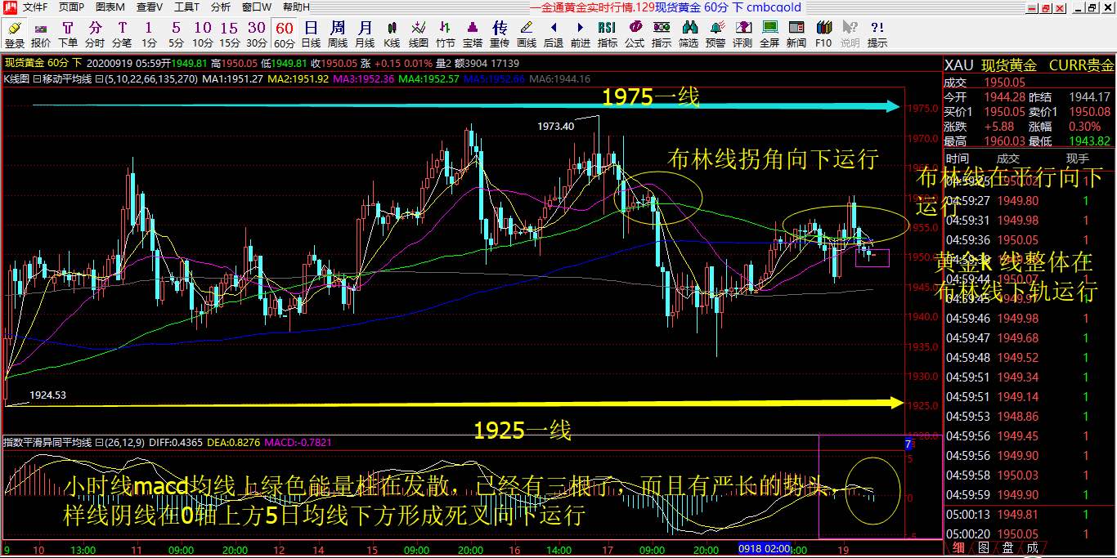Select the 5分 five-minute period

point(176,34)
